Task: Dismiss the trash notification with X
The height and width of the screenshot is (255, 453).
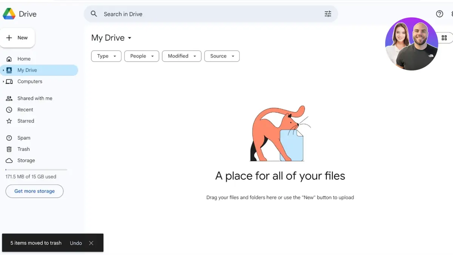Action: click(x=91, y=243)
